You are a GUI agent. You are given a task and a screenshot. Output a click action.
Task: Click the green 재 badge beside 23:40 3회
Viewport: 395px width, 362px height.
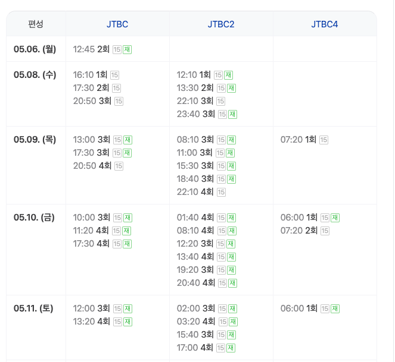pyautogui.click(x=232, y=114)
